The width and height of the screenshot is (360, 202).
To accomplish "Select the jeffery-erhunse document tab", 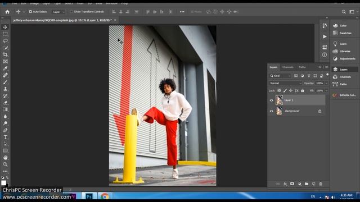I will (x=62, y=20).
